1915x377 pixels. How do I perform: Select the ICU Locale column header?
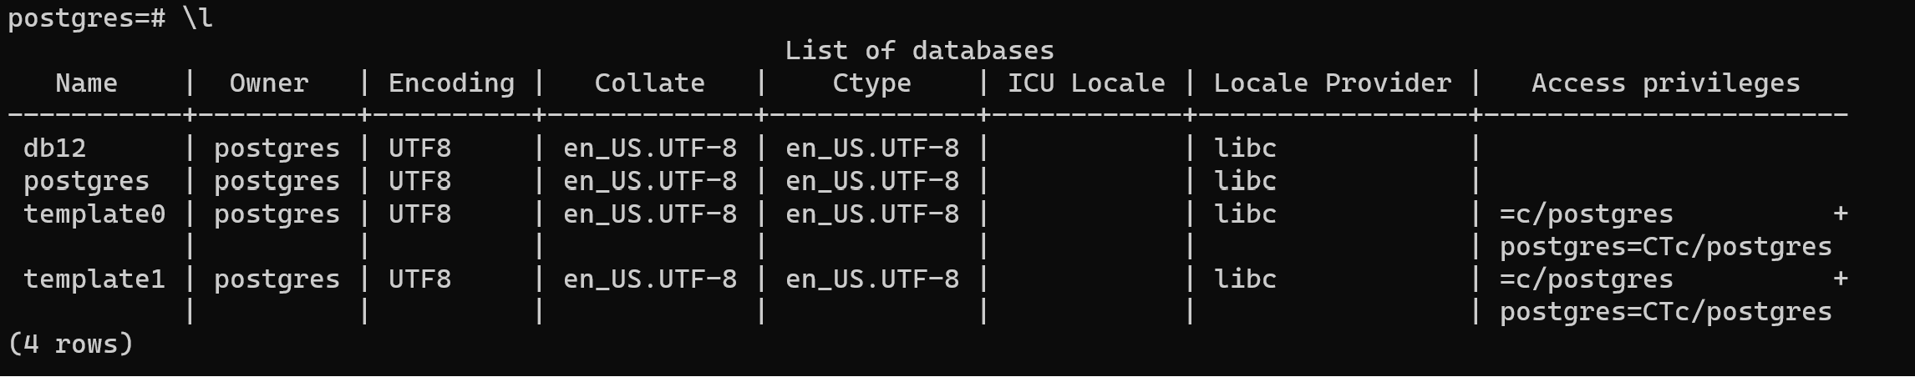point(1086,83)
